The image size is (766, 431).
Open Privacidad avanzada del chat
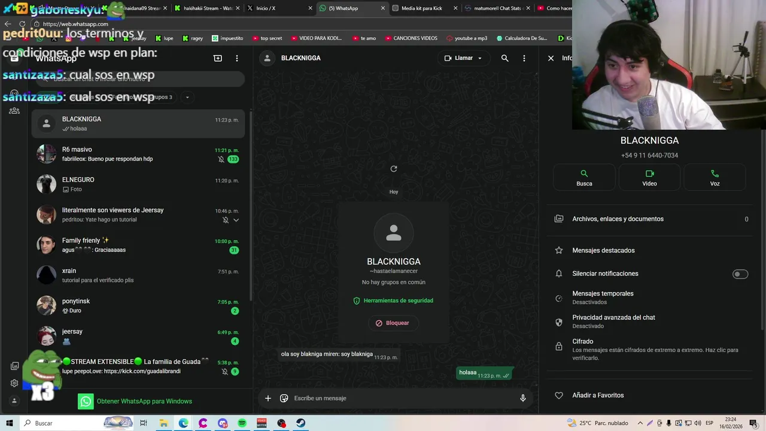(651, 321)
